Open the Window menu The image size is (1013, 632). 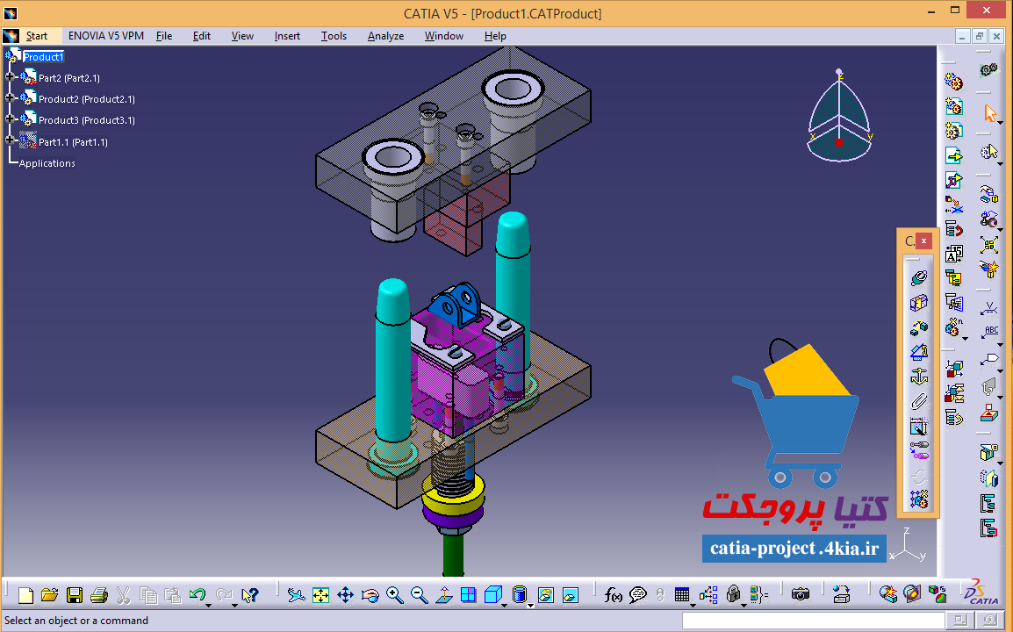(x=444, y=35)
